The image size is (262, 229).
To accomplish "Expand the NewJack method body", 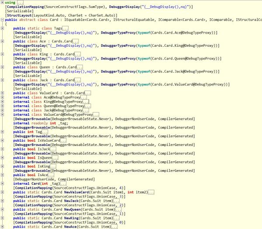I will coord(2,201).
